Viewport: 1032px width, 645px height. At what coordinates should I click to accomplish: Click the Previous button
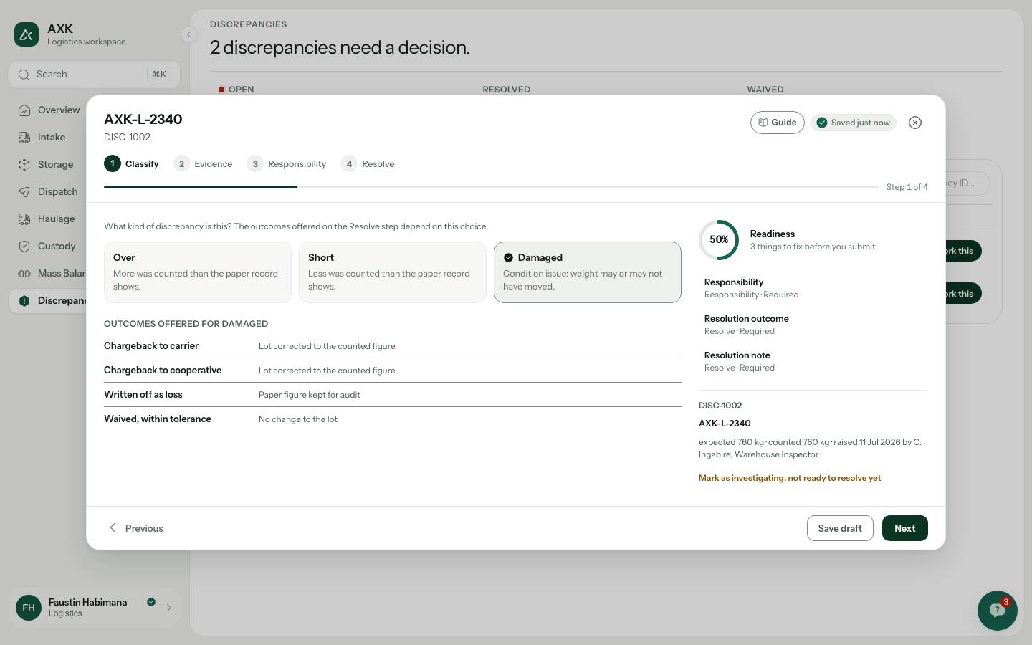pyautogui.click(x=135, y=528)
